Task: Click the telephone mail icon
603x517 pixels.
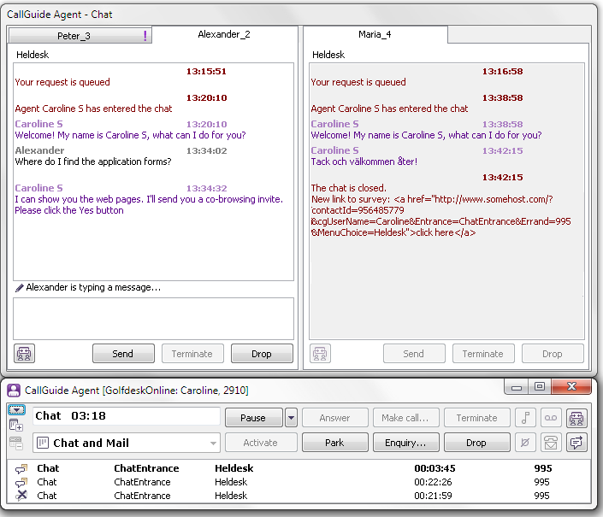Action: point(551,443)
